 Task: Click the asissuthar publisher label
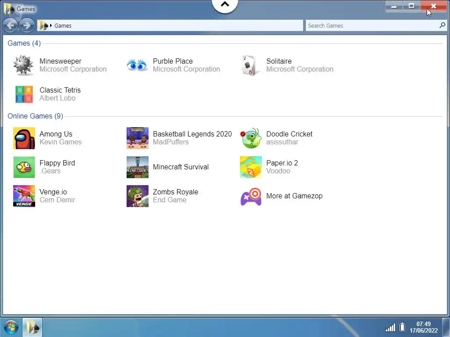(283, 142)
